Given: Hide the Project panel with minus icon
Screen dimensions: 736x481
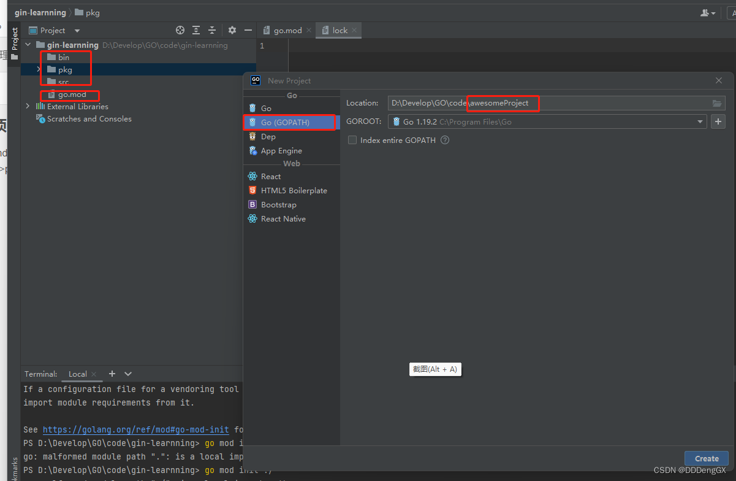Looking at the screenshot, I should tap(248, 30).
